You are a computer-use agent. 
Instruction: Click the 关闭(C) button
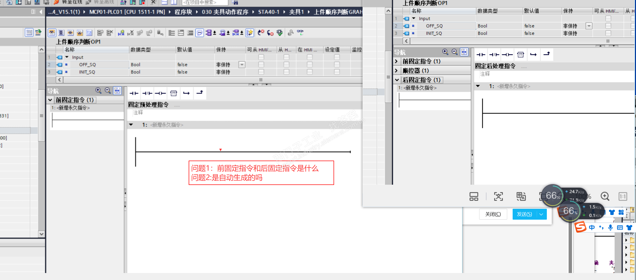(x=493, y=214)
